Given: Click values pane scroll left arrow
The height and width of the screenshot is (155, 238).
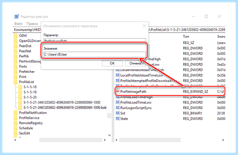Looking at the screenshot, I should click(x=117, y=140).
